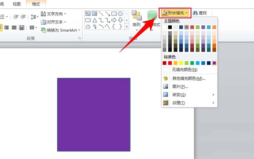The image size is (254, 159).
Task: Open 转换为 SmartArt dropdown
Action: click(60, 30)
